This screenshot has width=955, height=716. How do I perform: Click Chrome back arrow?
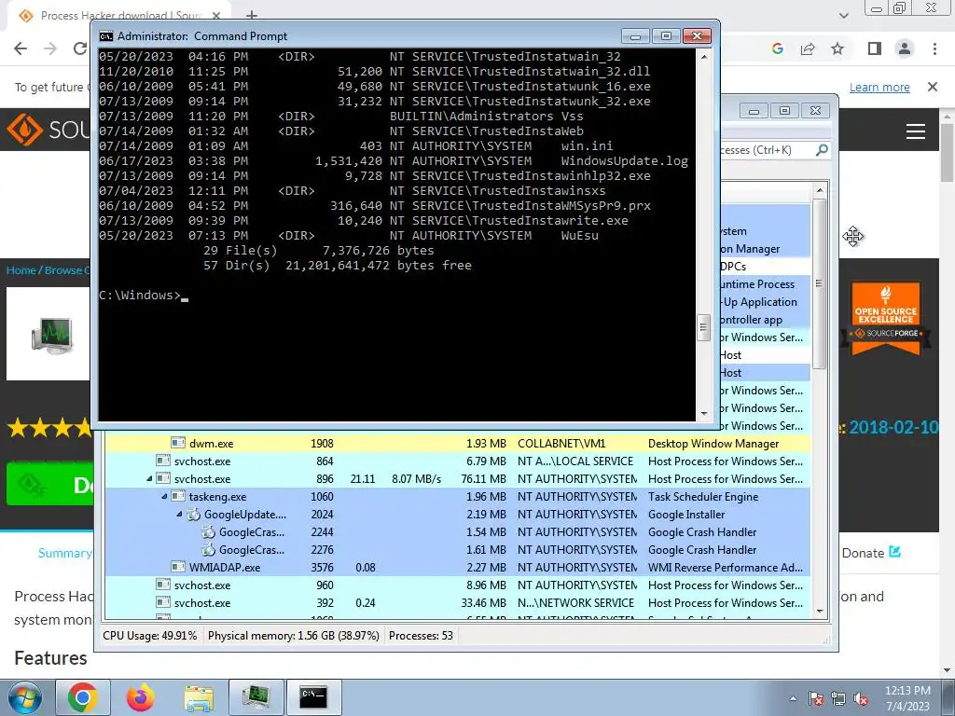pos(21,48)
